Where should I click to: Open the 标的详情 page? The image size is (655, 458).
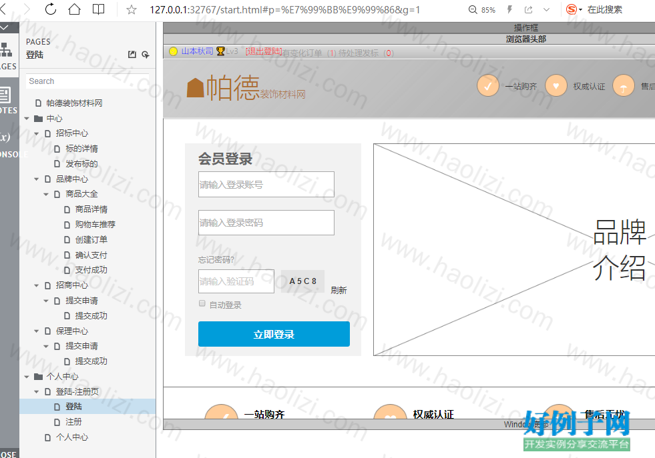(82, 149)
